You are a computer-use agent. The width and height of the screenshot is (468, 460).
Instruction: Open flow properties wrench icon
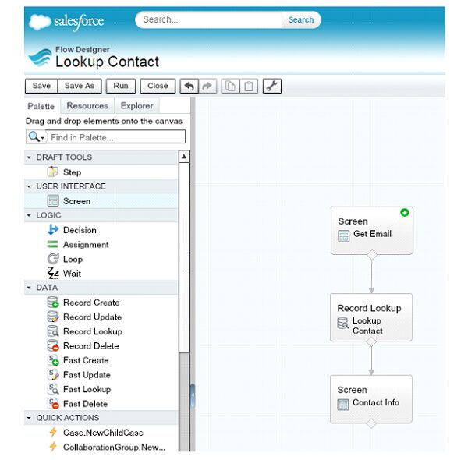coord(271,87)
